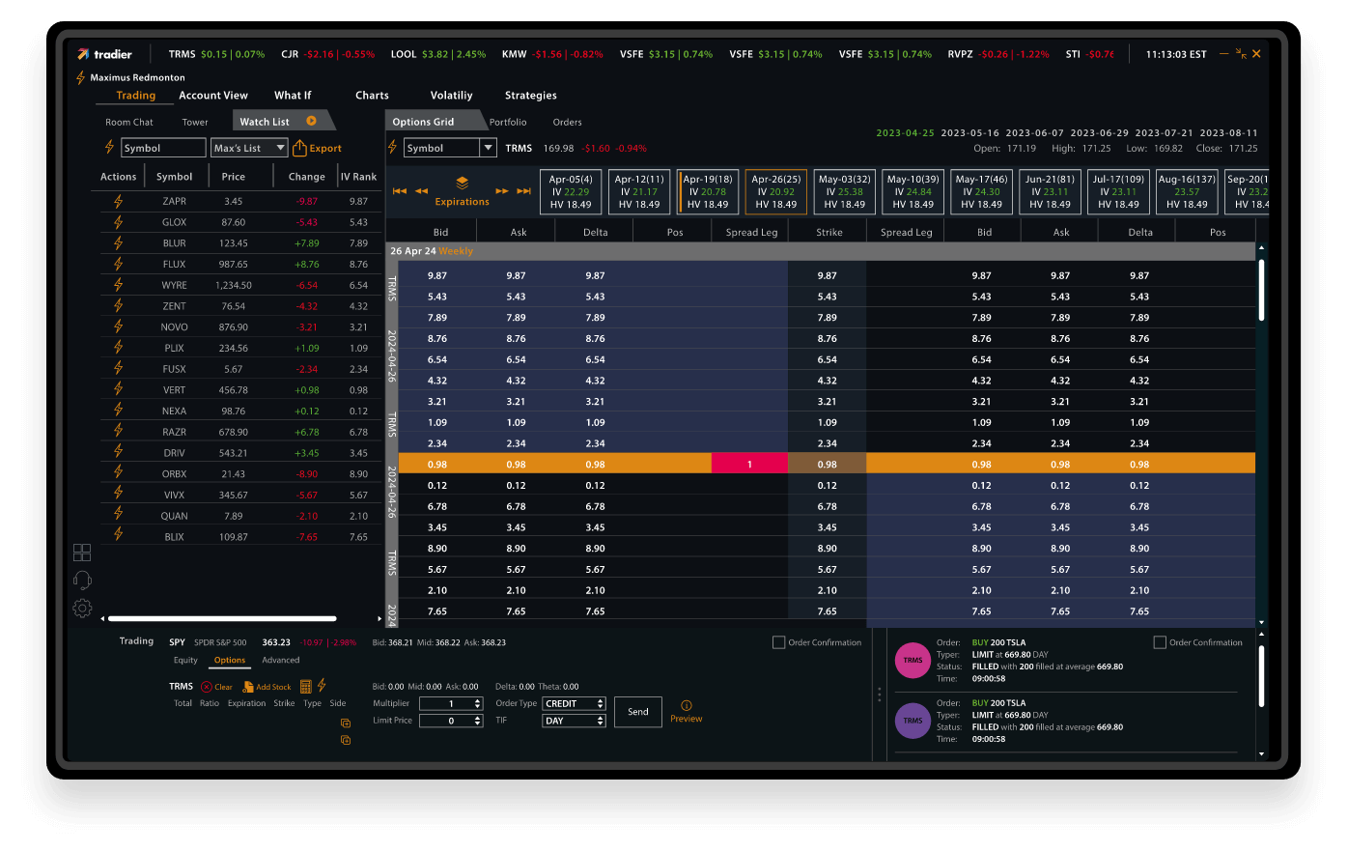This screenshot has width=1348, height=851.
Task: Open the Max's List dropdown
Action: click(x=248, y=147)
